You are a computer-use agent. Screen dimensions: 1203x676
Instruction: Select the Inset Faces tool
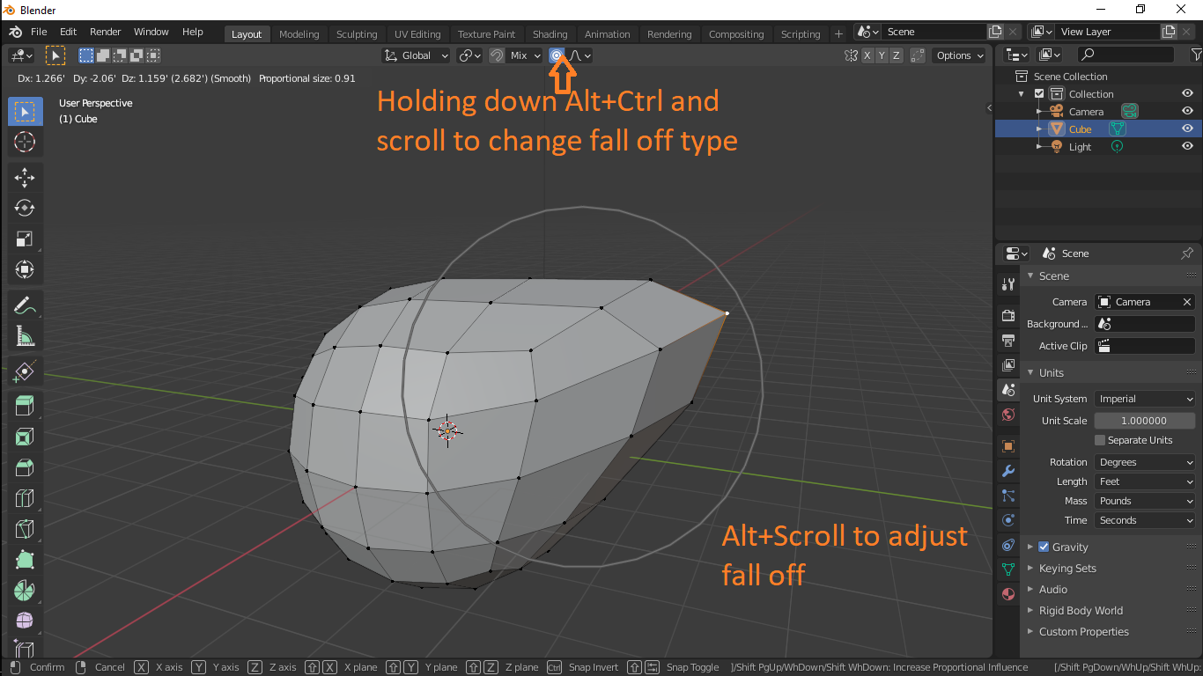[25, 437]
